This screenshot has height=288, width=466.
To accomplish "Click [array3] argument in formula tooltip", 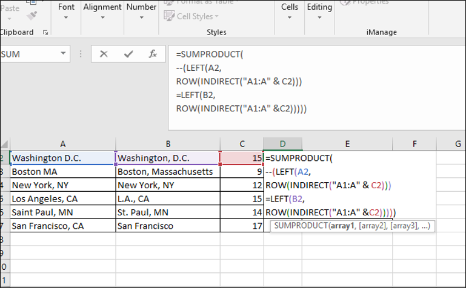I will tap(404, 226).
